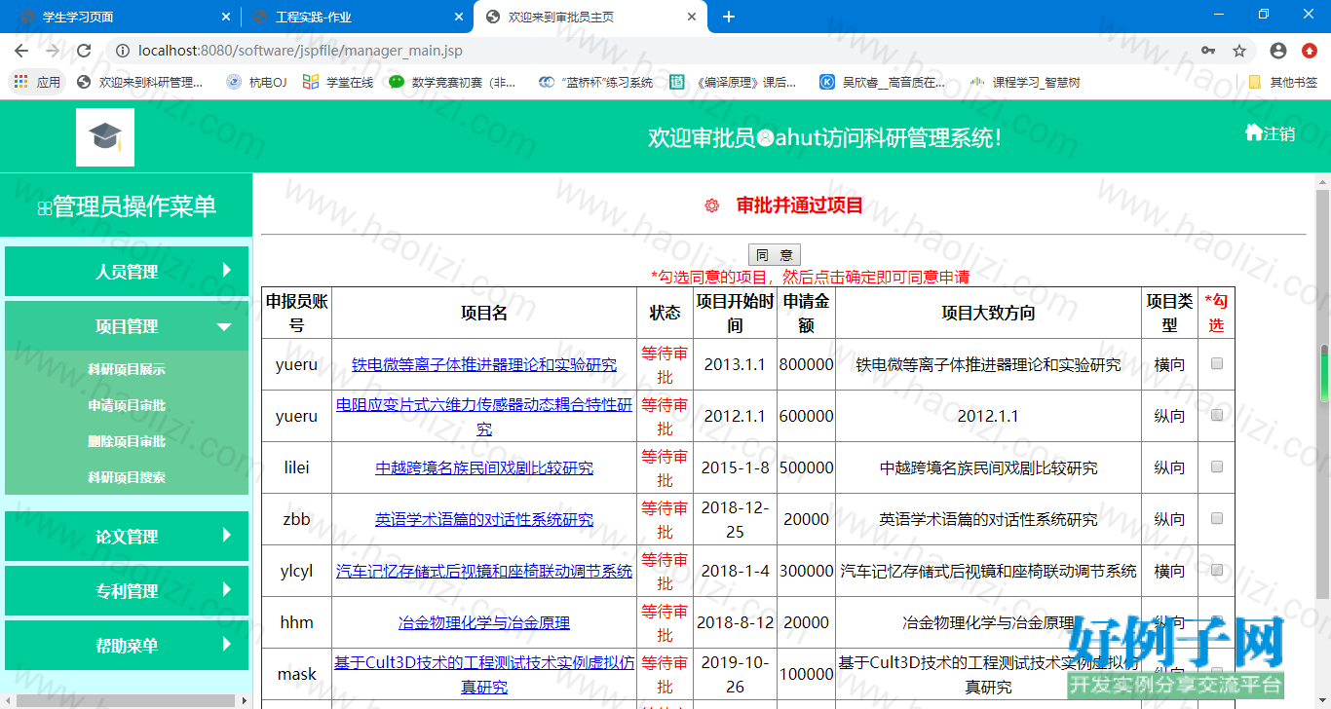This screenshot has height=709, width=1331.
Task: Open the 其他书签 folder
Action: pyautogui.click(x=1283, y=83)
